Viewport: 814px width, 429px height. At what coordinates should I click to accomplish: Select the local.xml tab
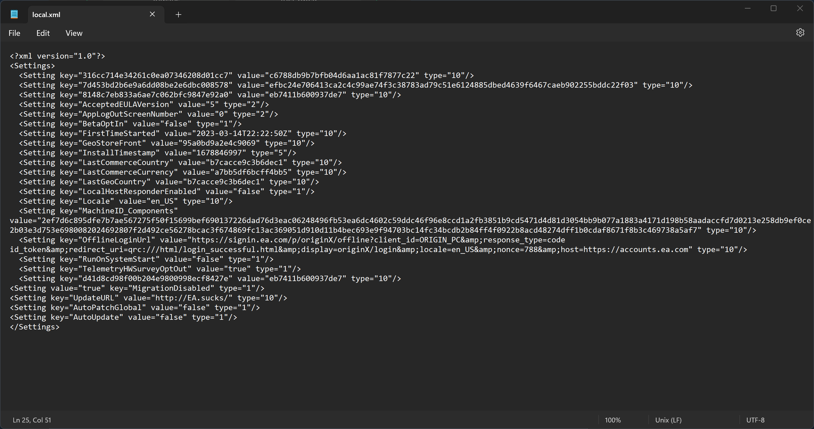click(x=46, y=15)
